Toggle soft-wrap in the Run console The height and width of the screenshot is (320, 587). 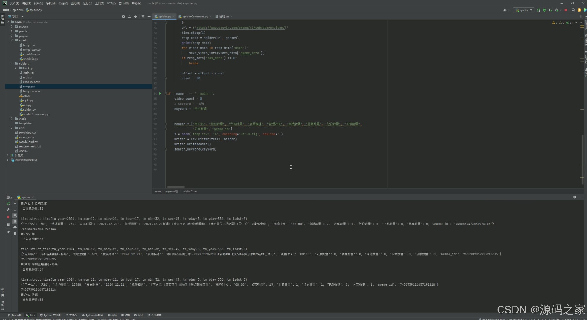click(15, 216)
